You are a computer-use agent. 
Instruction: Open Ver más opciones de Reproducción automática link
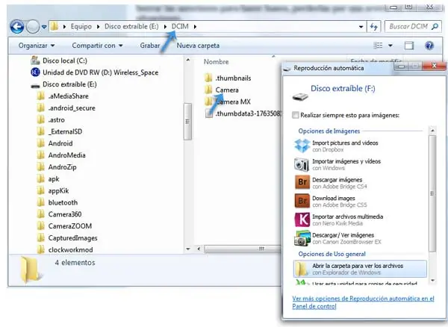[363, 302]
